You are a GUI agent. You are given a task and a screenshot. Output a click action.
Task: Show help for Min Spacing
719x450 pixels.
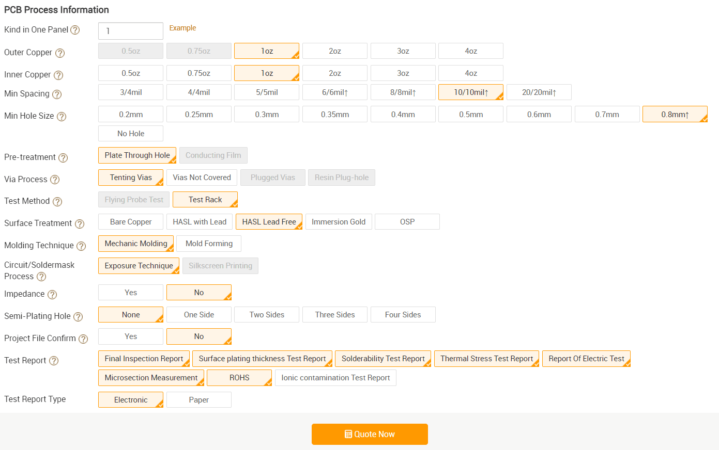[57, 94]
